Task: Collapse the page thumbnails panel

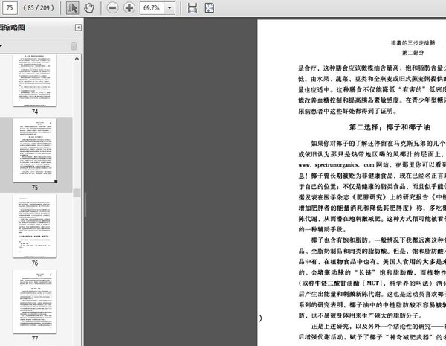Action: click(78, 28)
